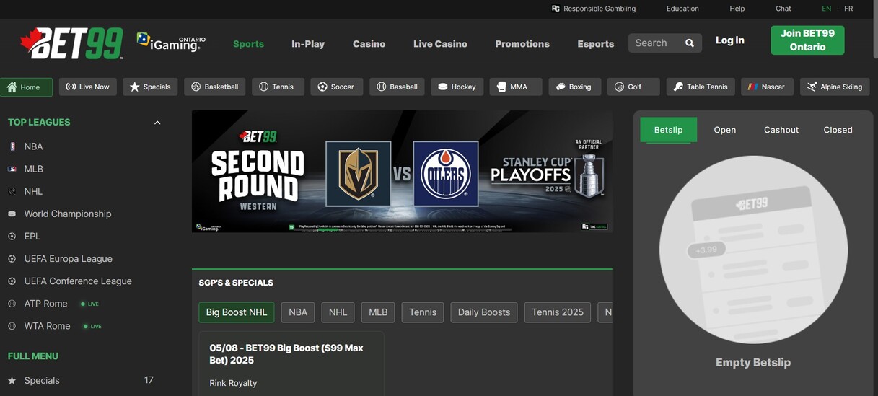Click the EPL soccer icon in sidebar

coord(12,236)
